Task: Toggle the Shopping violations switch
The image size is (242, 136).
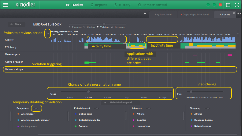Action: [x=207, y=108]
